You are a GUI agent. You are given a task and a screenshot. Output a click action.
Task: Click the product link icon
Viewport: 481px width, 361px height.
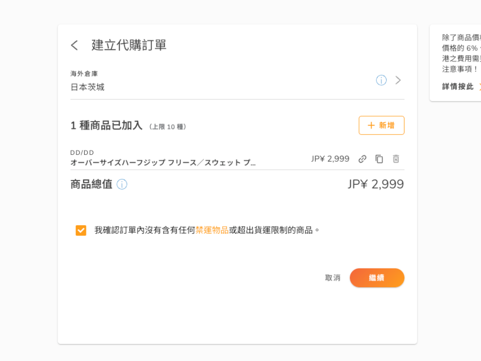coord(362,159)
